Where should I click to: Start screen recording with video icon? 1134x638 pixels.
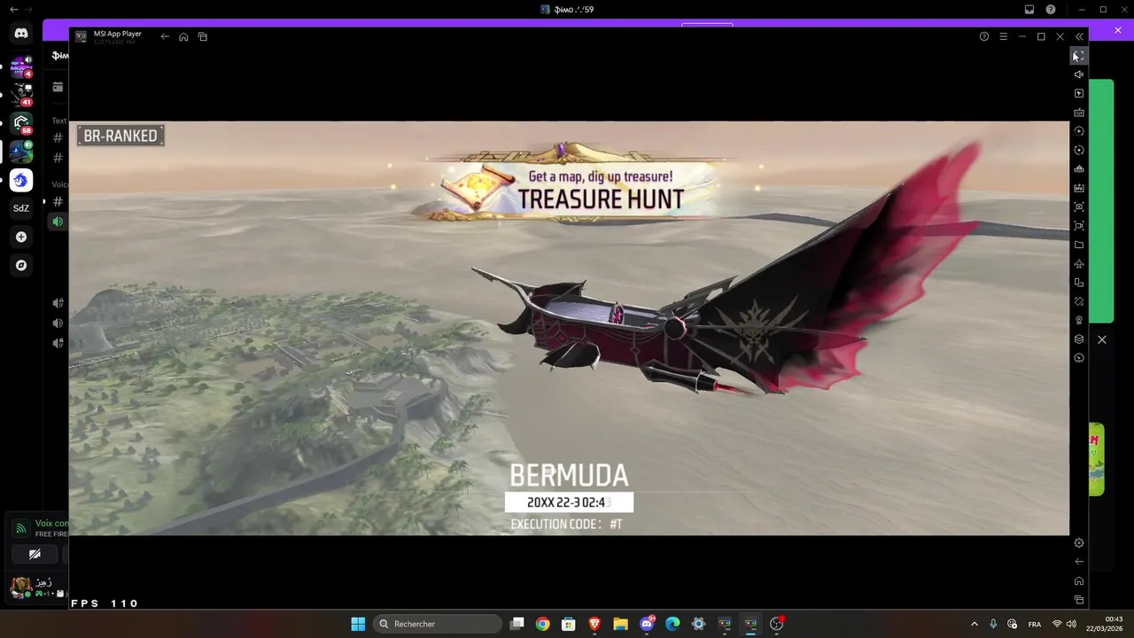tap(1078, 226)
